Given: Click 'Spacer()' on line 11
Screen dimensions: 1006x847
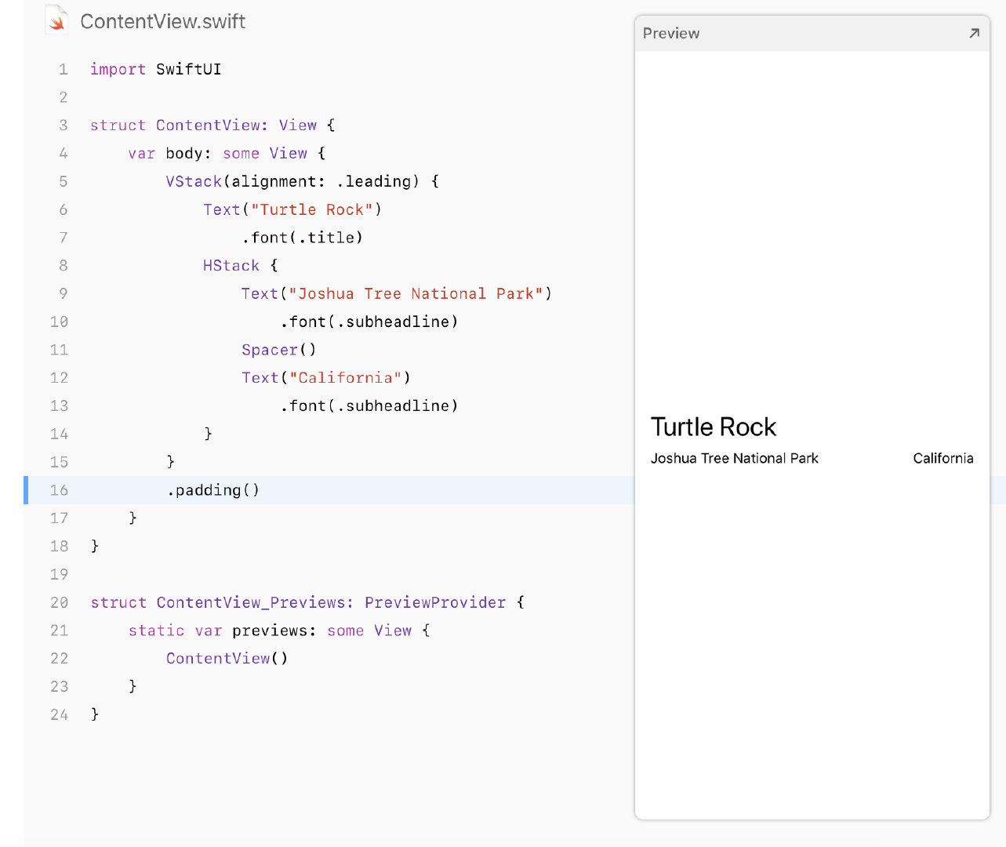Looking at the screenshot, I should point(278,350).
